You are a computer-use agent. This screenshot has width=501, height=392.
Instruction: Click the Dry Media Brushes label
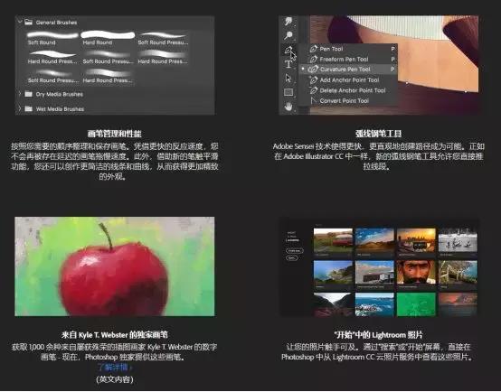click(x=60, y=94)
